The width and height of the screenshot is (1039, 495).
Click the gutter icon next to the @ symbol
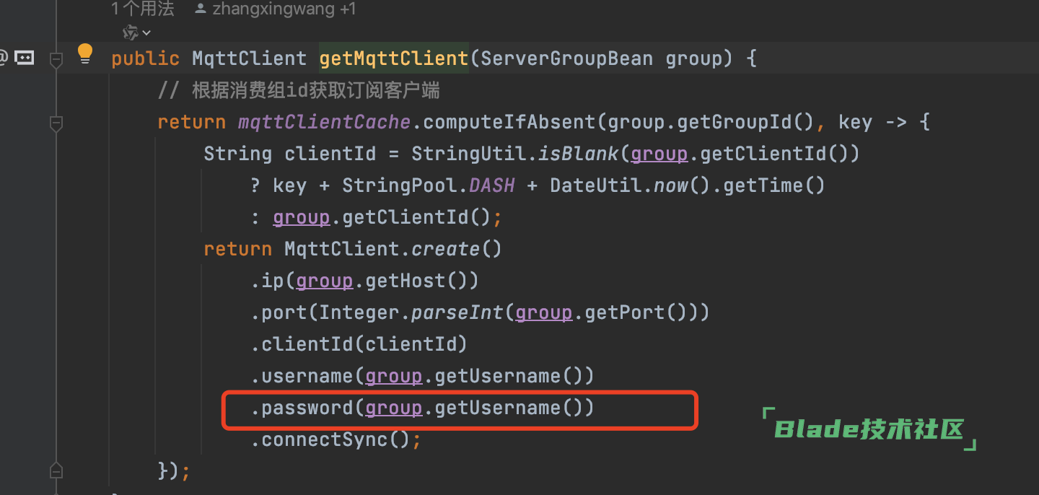point(25,58)
